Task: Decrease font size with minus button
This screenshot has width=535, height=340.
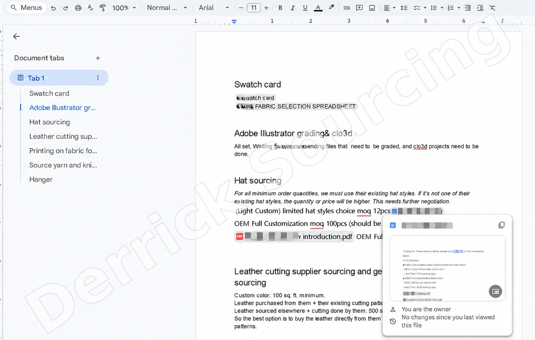Action: pyautogui.click(x=241, y=8)
